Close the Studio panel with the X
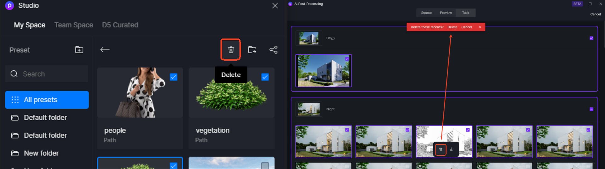The width and height of the screenshot is (605, 169). (x=275, y=6)
